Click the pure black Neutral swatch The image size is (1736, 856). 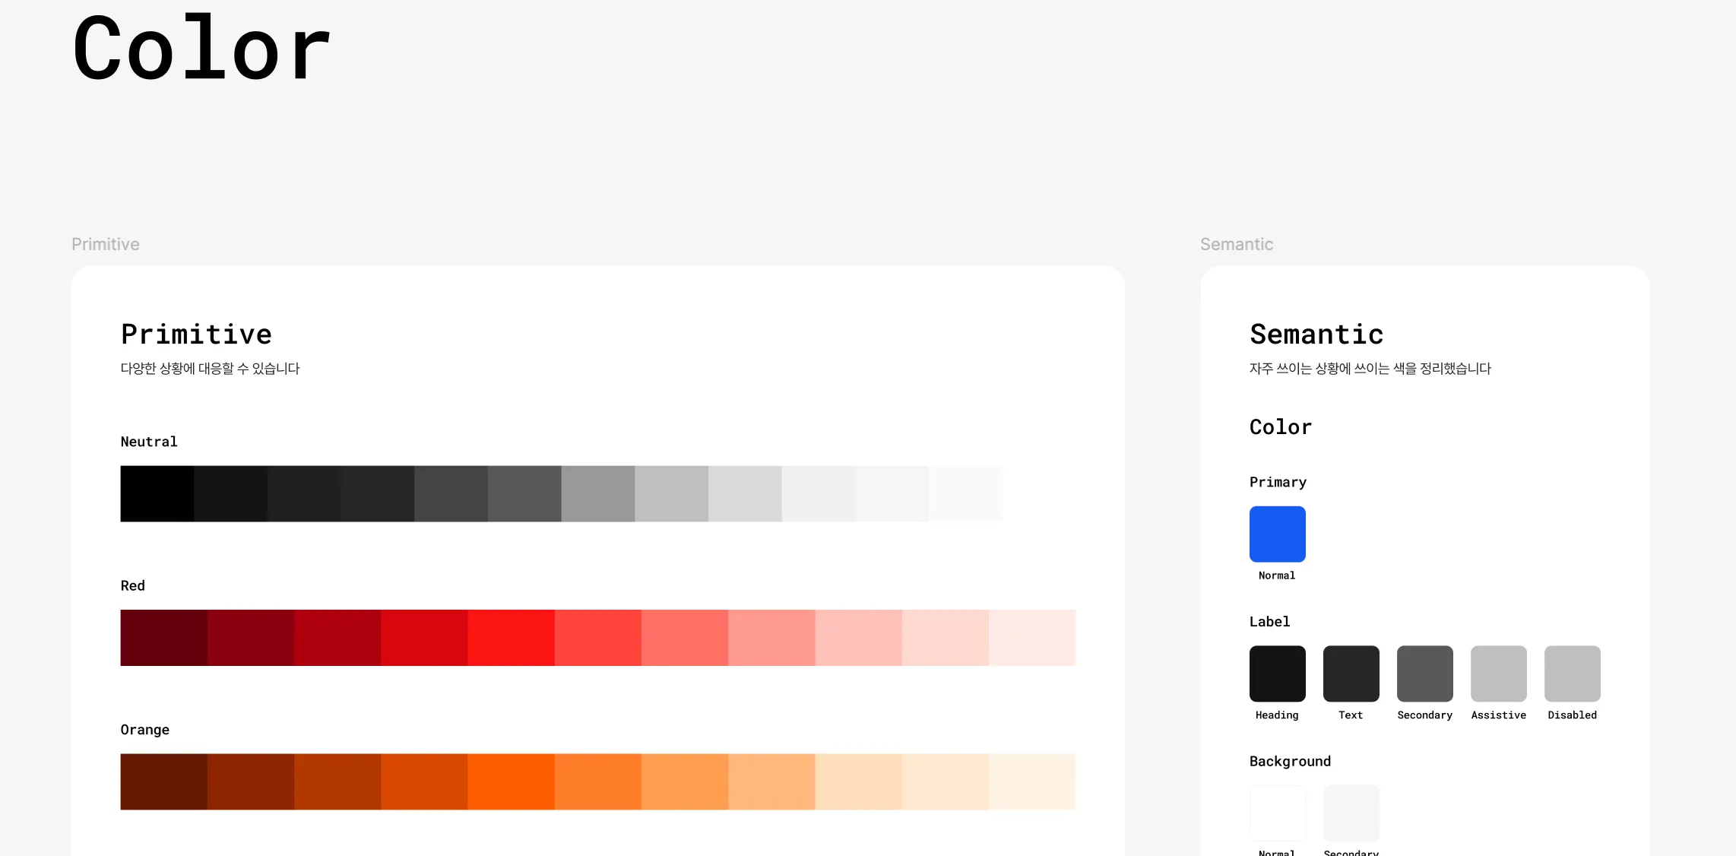[157, 493]
